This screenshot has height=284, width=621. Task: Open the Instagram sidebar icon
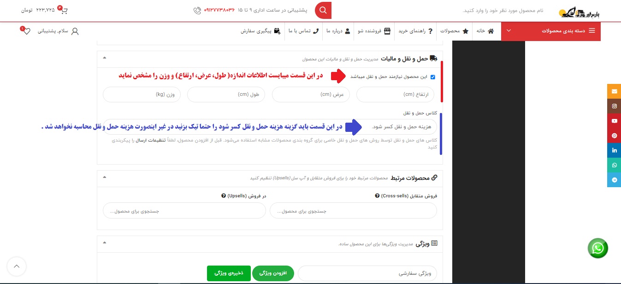614,106
